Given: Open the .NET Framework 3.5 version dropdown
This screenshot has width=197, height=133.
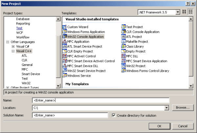Looking at the screenshot, I should tap(178, 12).
